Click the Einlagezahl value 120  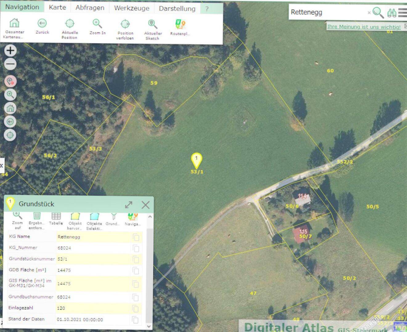point(61,308)
